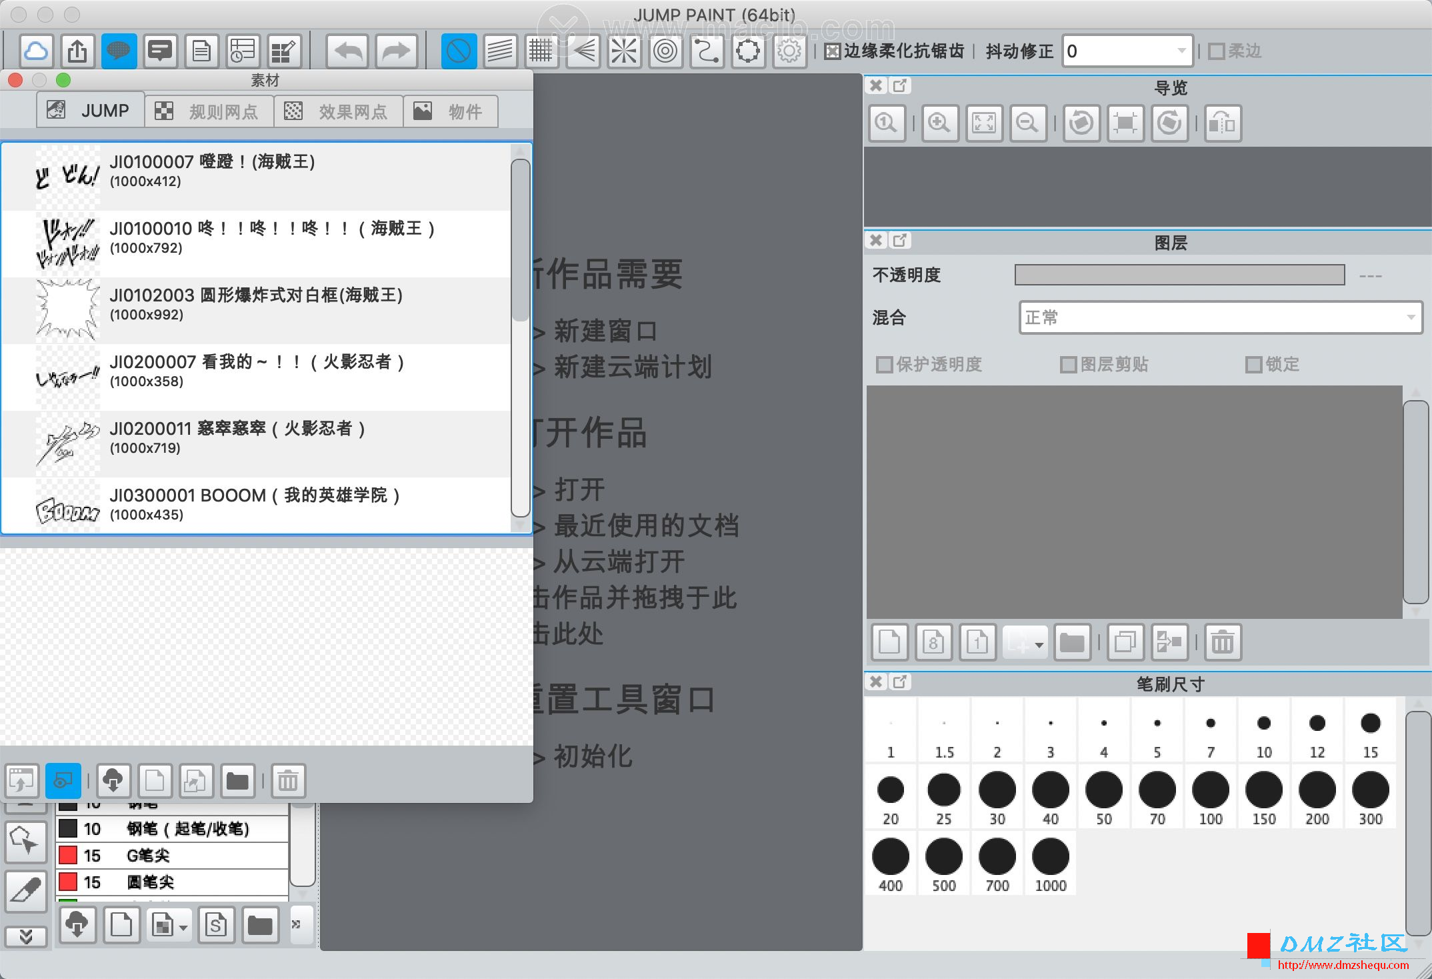Click the 新建窗口 link
Image resolution: width=1432 pixels, height=979 pixels.
(605, 331)
